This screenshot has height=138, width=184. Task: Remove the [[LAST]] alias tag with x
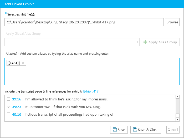pyautogui.click(x=23, y=63)
